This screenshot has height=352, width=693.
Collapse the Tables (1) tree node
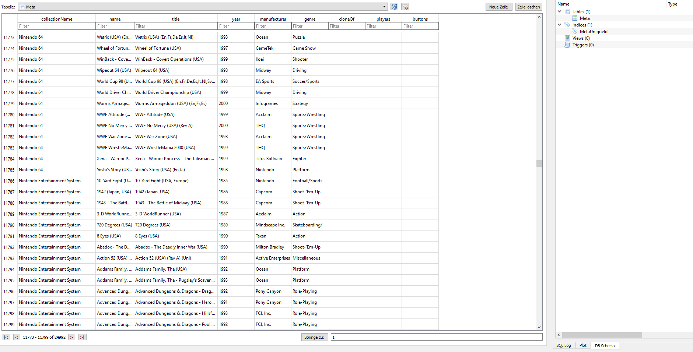560,11
